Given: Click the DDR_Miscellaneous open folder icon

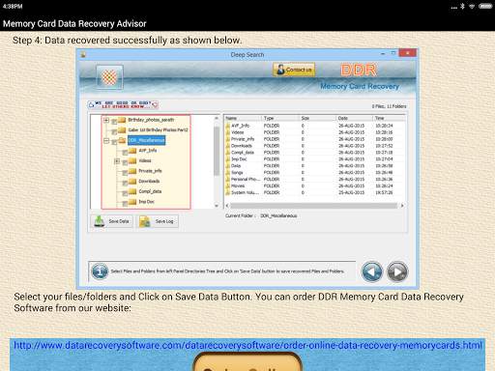Looking at the screenshot, I should tap(122, 140).
